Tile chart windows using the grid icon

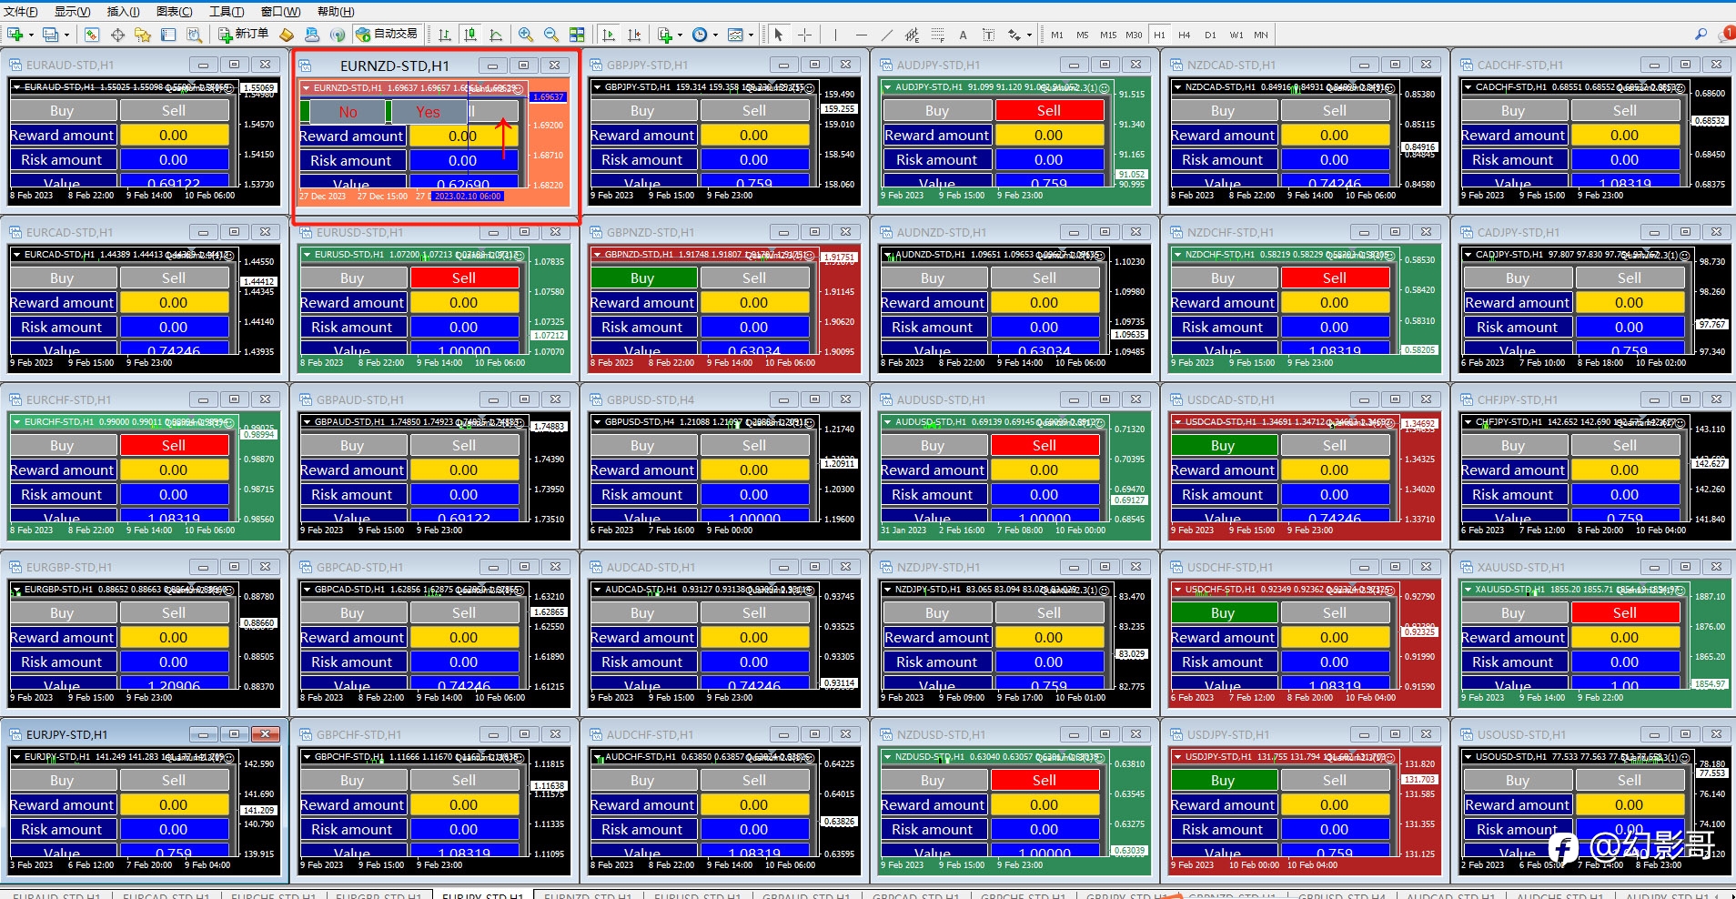tap(577, 35)
